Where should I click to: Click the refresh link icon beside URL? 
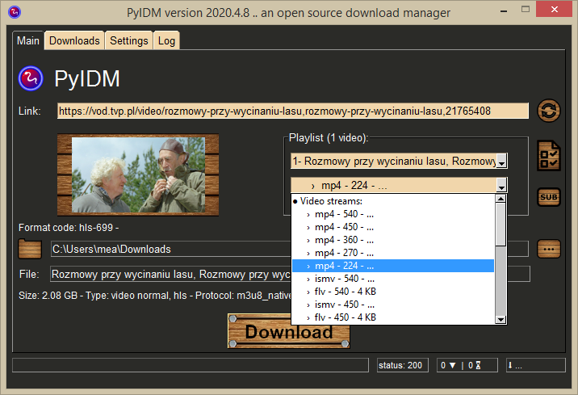pyautogui.click(x=548, y=111)
